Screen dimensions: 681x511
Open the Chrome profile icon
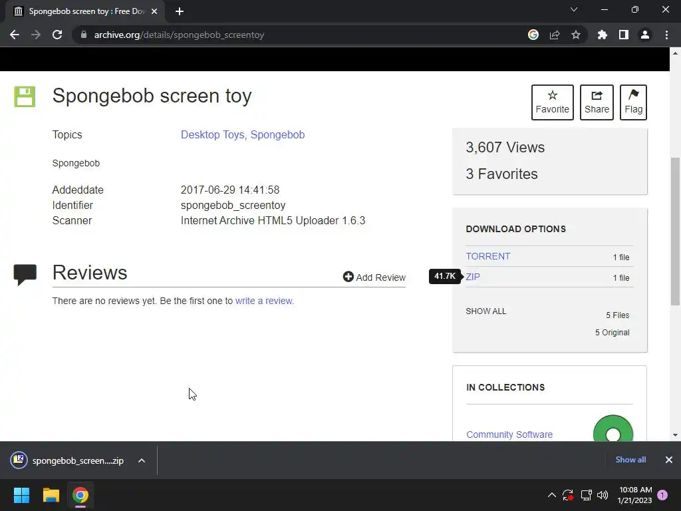[645, 35]
